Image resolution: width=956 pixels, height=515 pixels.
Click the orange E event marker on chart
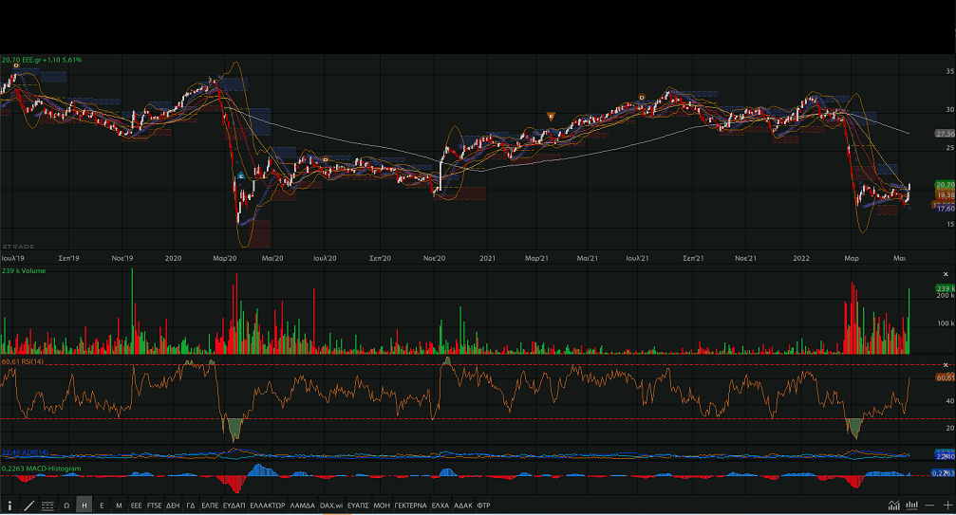pos(551,116)
